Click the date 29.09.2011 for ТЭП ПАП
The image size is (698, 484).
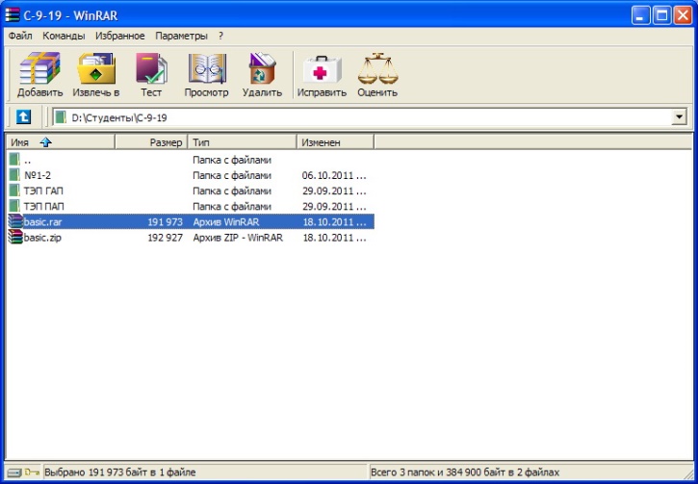tap(334, 207)
